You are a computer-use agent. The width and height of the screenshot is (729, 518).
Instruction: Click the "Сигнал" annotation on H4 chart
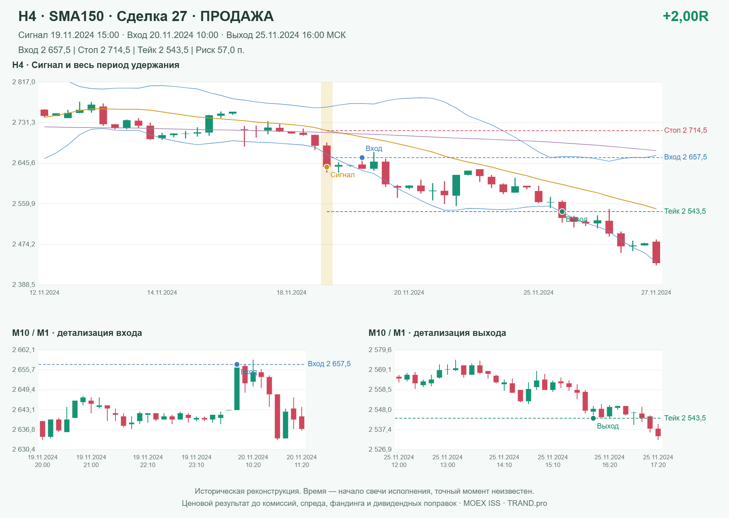point(343,175)
